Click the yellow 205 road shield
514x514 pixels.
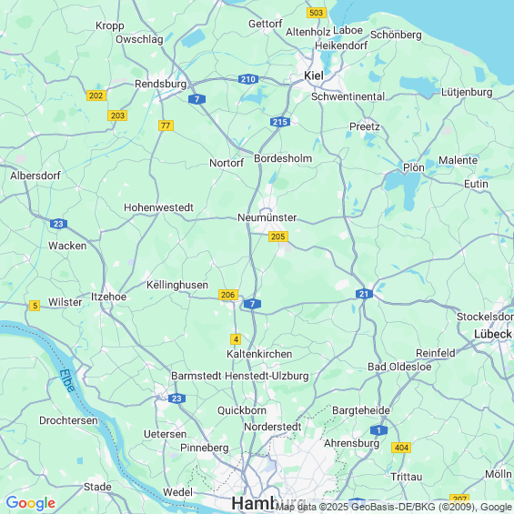click(278, 237)
